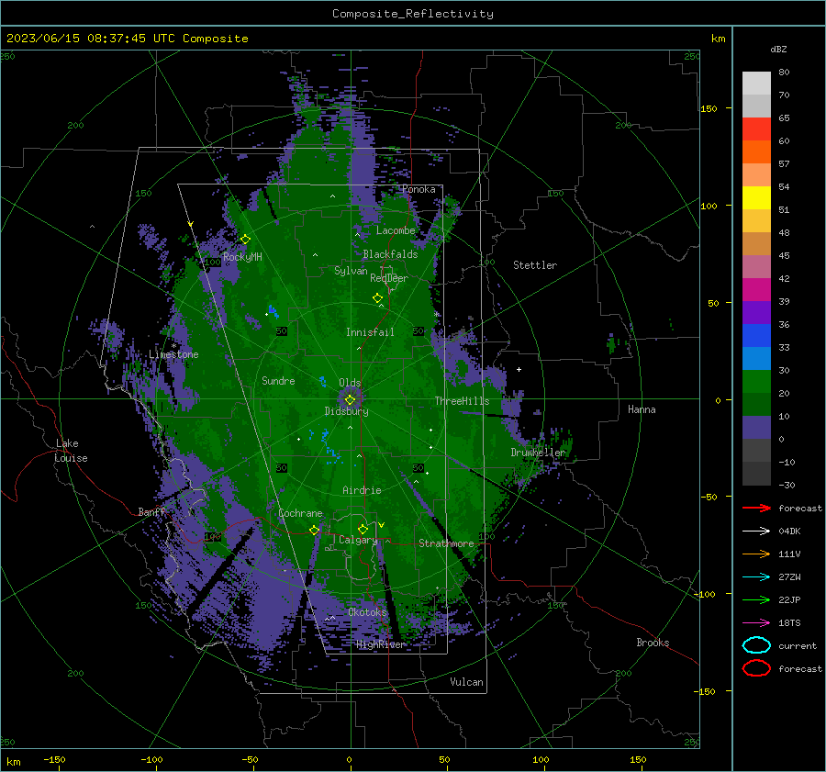Click the magenta 18TS arrow icon
The height and width of the screenshot is (772, 826).
756,623
